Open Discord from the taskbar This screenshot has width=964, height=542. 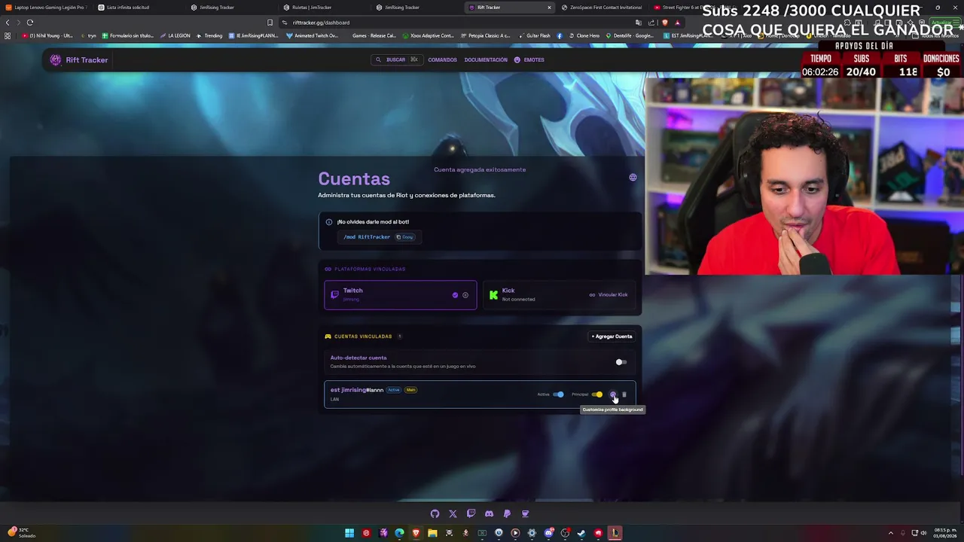(548, 533)
